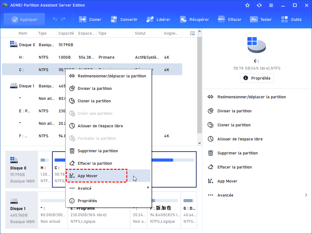Image resolution: width=312 pixels, height=234 pixels.
Task: Click the trash icon in right panel
Action: point(211,153)
